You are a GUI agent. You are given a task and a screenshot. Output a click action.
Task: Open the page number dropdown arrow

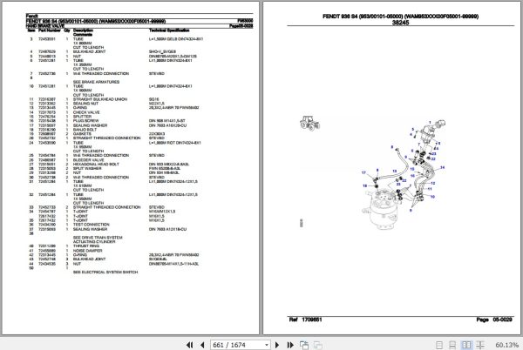coord(267,345)
